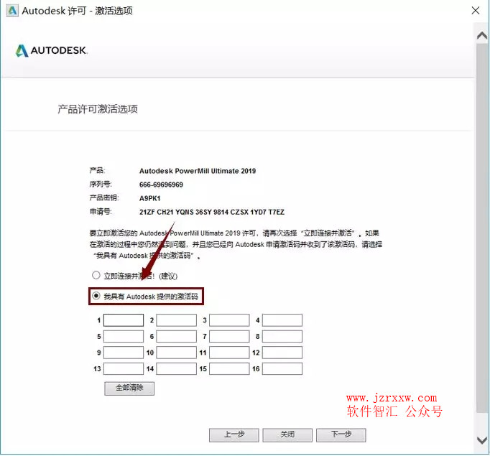Close the Autodesk license dialog window
The height and width of the screenshot is (456, 490).
[x=476, y=11]
